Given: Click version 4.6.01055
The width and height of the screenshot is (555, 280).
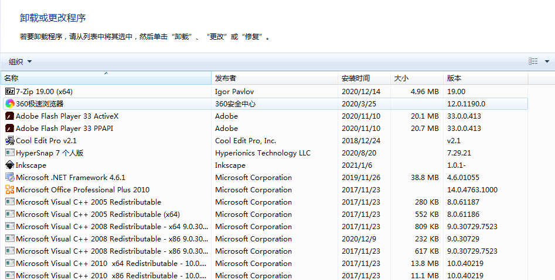Looking at the screenshot, I should (x=463, y=178).
